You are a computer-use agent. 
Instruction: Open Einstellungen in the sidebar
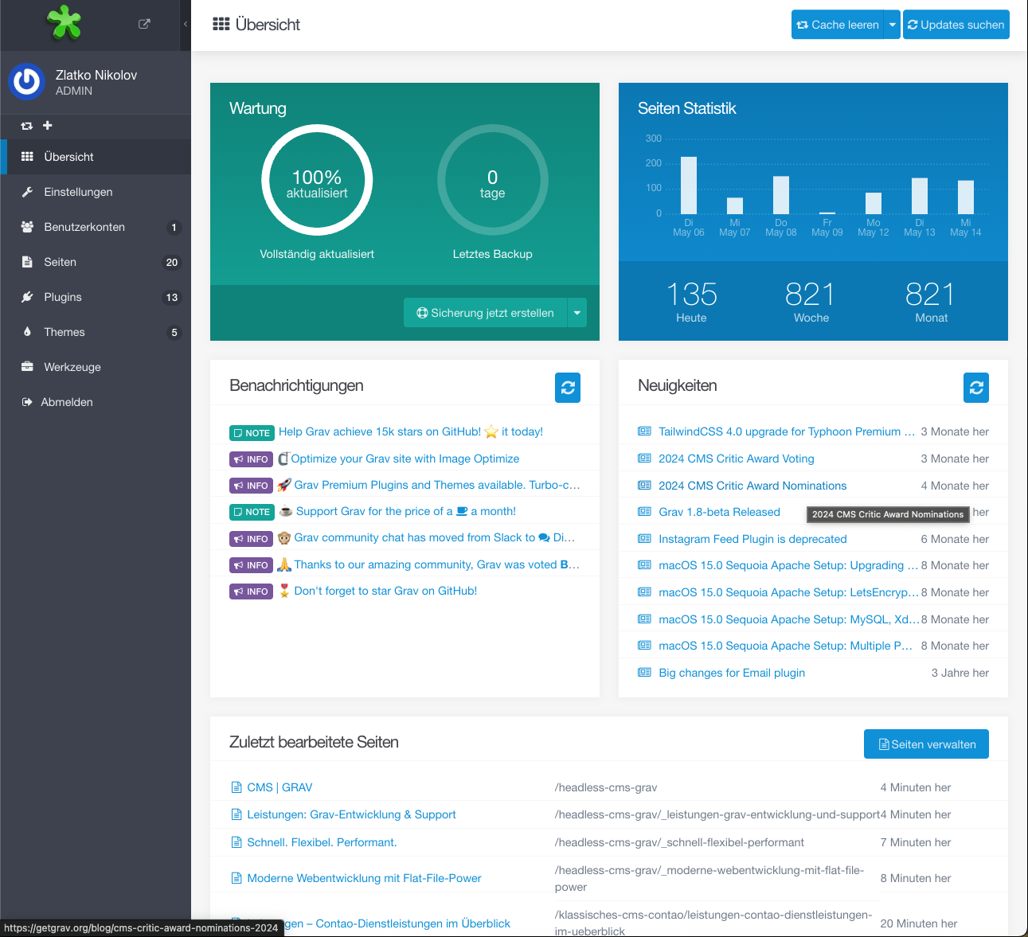tap(96, 192)
